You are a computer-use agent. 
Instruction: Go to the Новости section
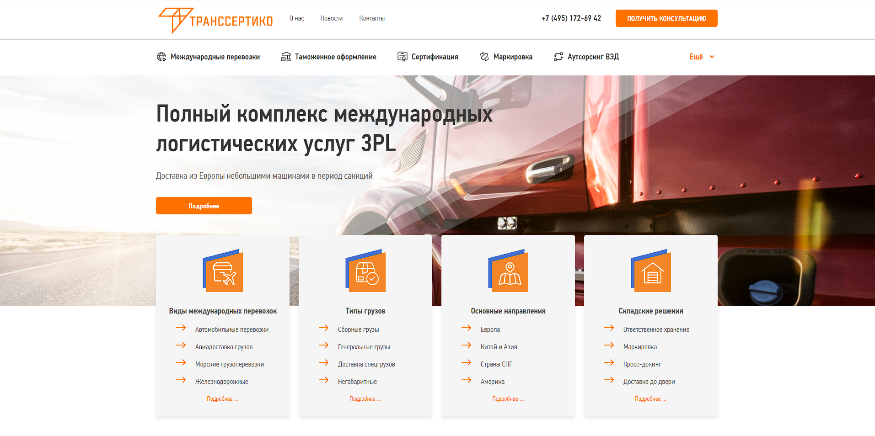tap(331, 18)
